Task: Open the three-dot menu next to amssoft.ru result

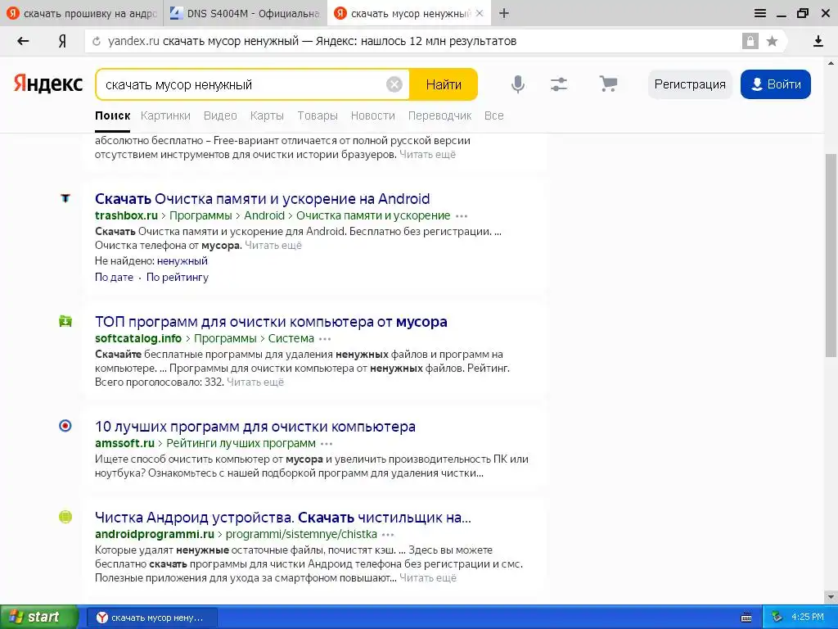Action: (x=327, y=444)
